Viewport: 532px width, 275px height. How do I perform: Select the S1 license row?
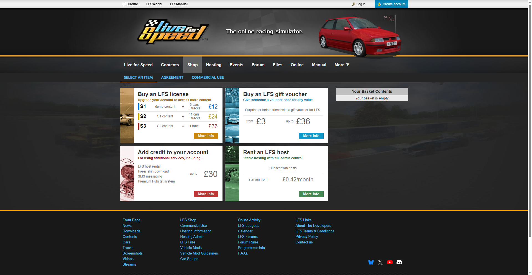(x=178, y=107)
